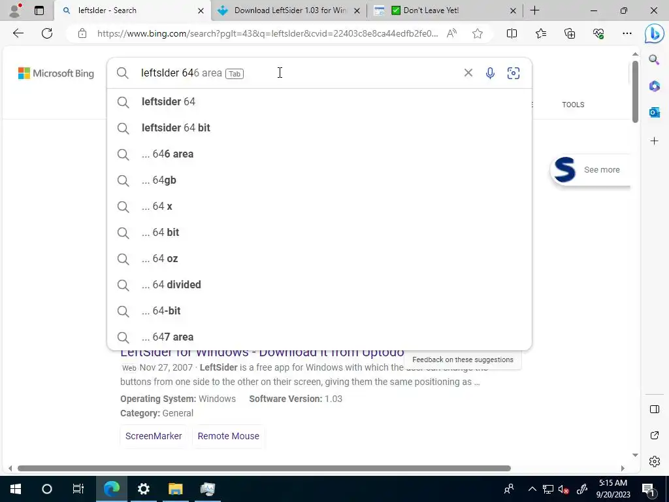Click See more card
This screenshot has width=669, height=502.
pyautogui.click(x=591, y=169)
